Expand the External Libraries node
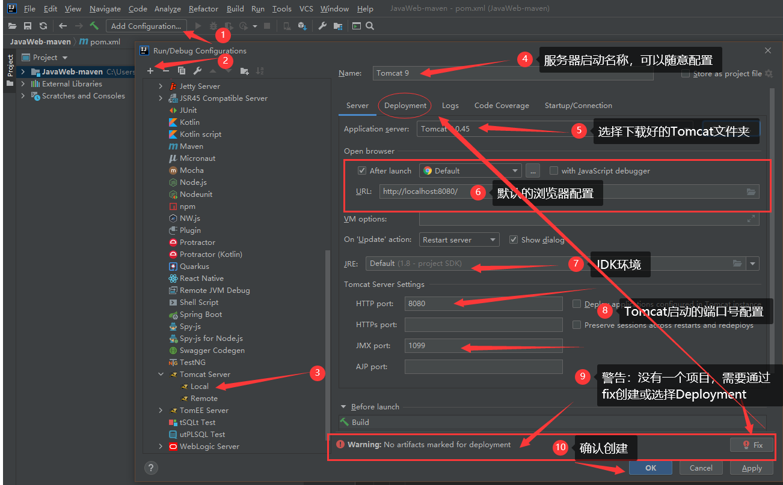Viewport: 783px width, 485px height. [x=23, y=84]
